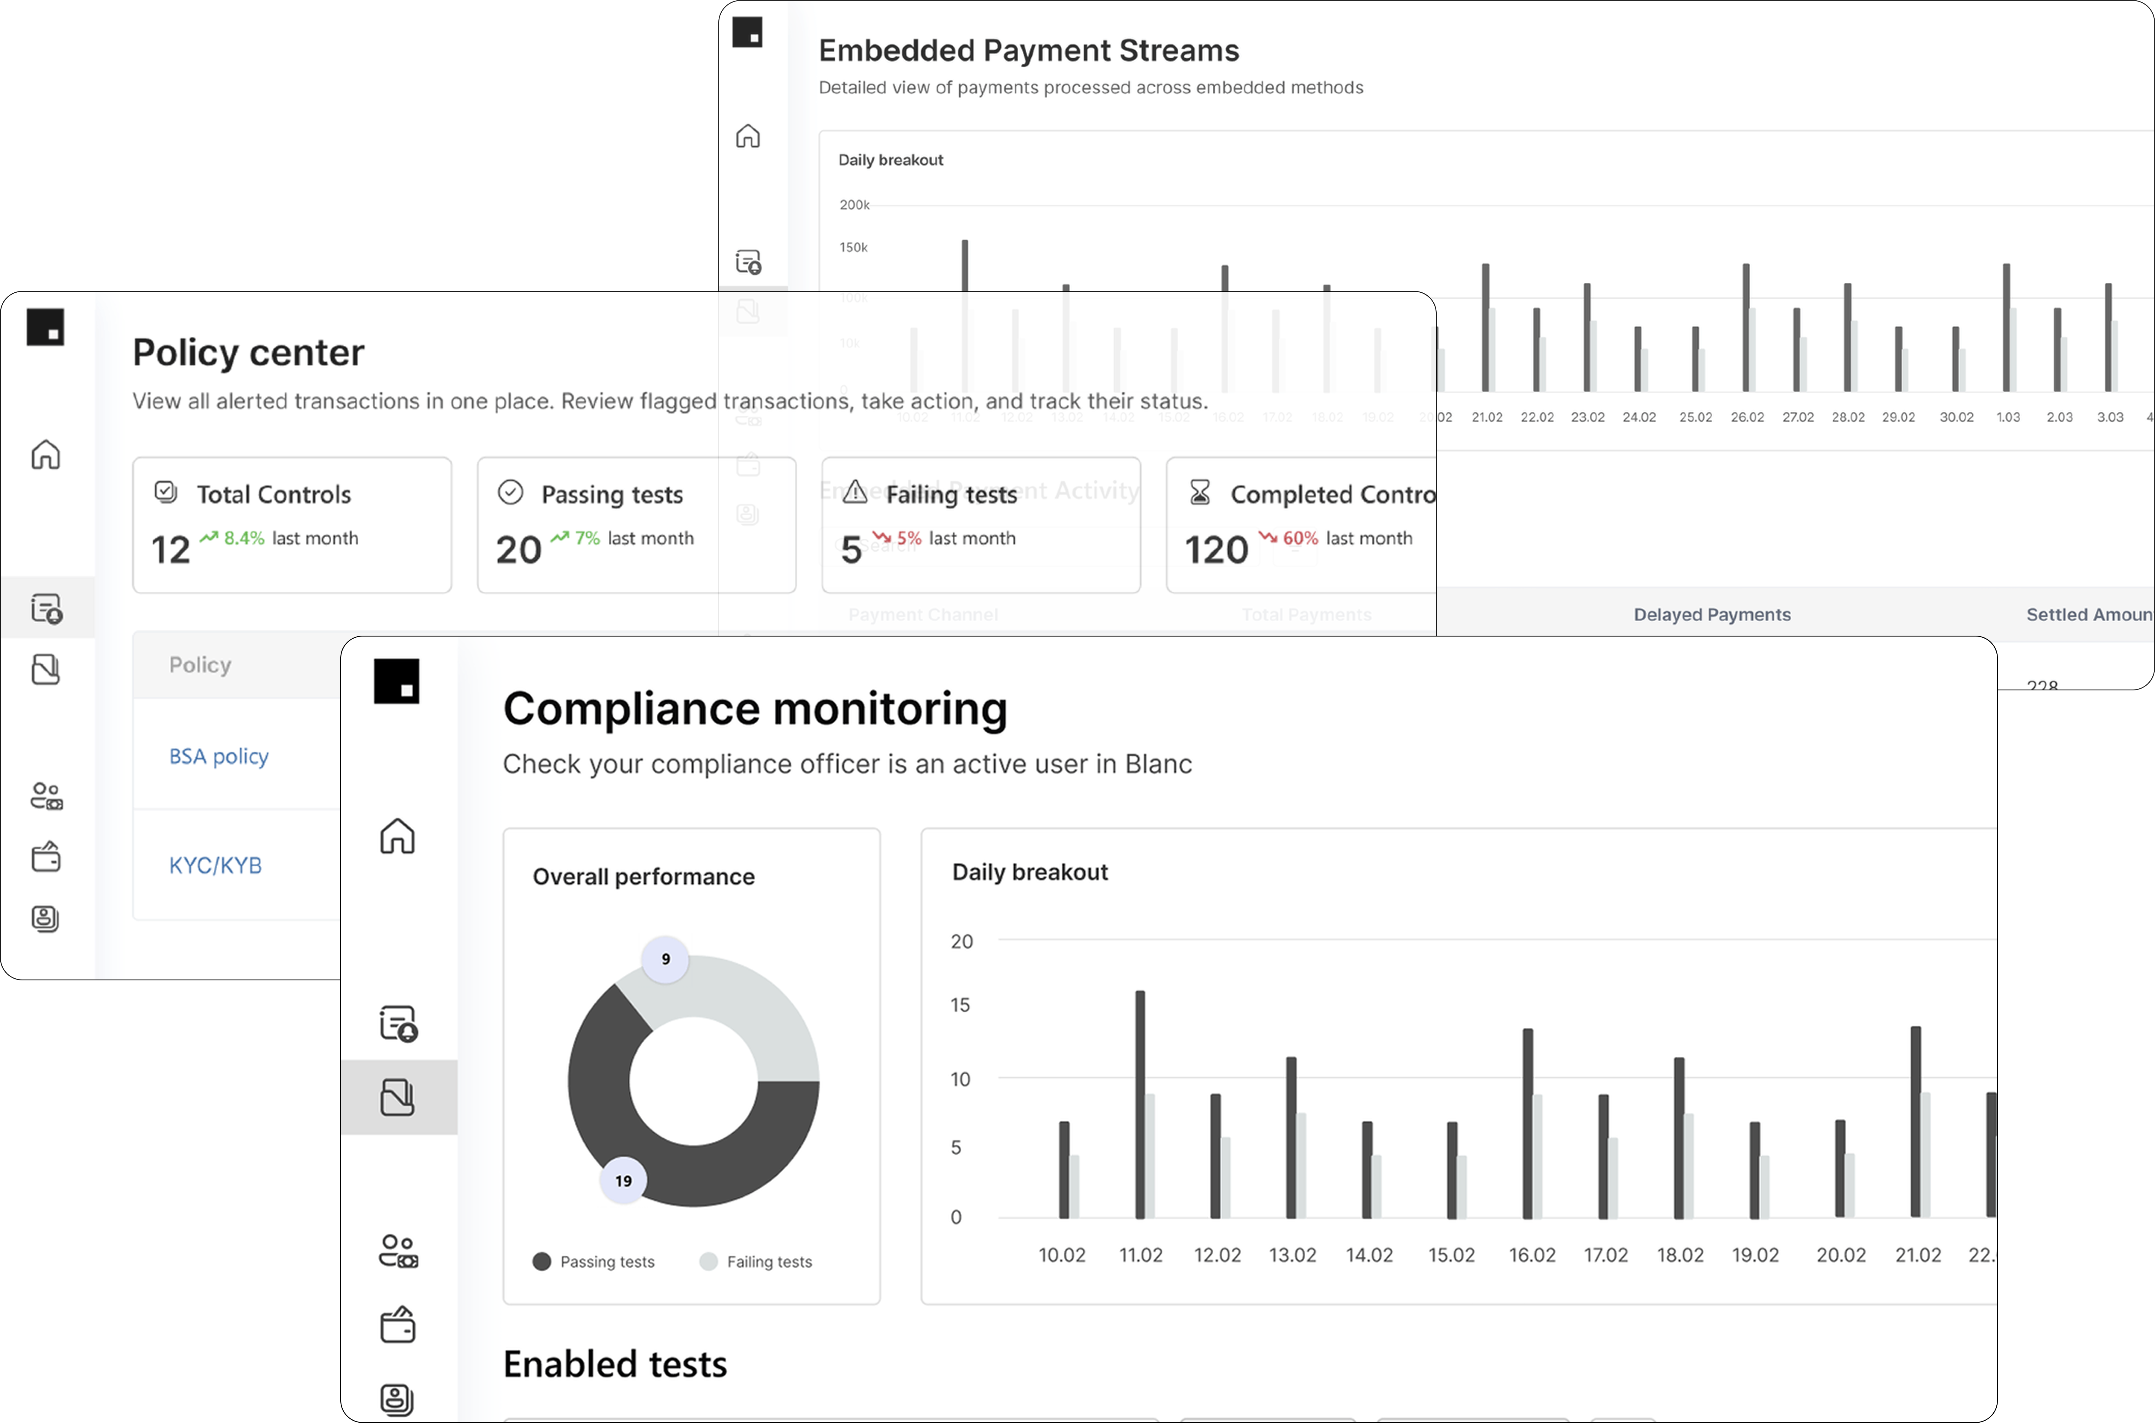The height and width of the screenshot is (1423, 2155).
Task: Click the Completed Controls hourglass icon
Action: point(1200,492)
